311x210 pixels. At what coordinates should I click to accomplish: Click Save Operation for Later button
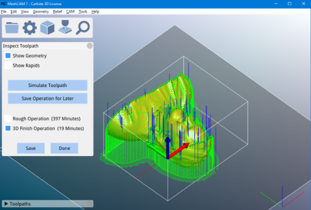tap(48, 98)
